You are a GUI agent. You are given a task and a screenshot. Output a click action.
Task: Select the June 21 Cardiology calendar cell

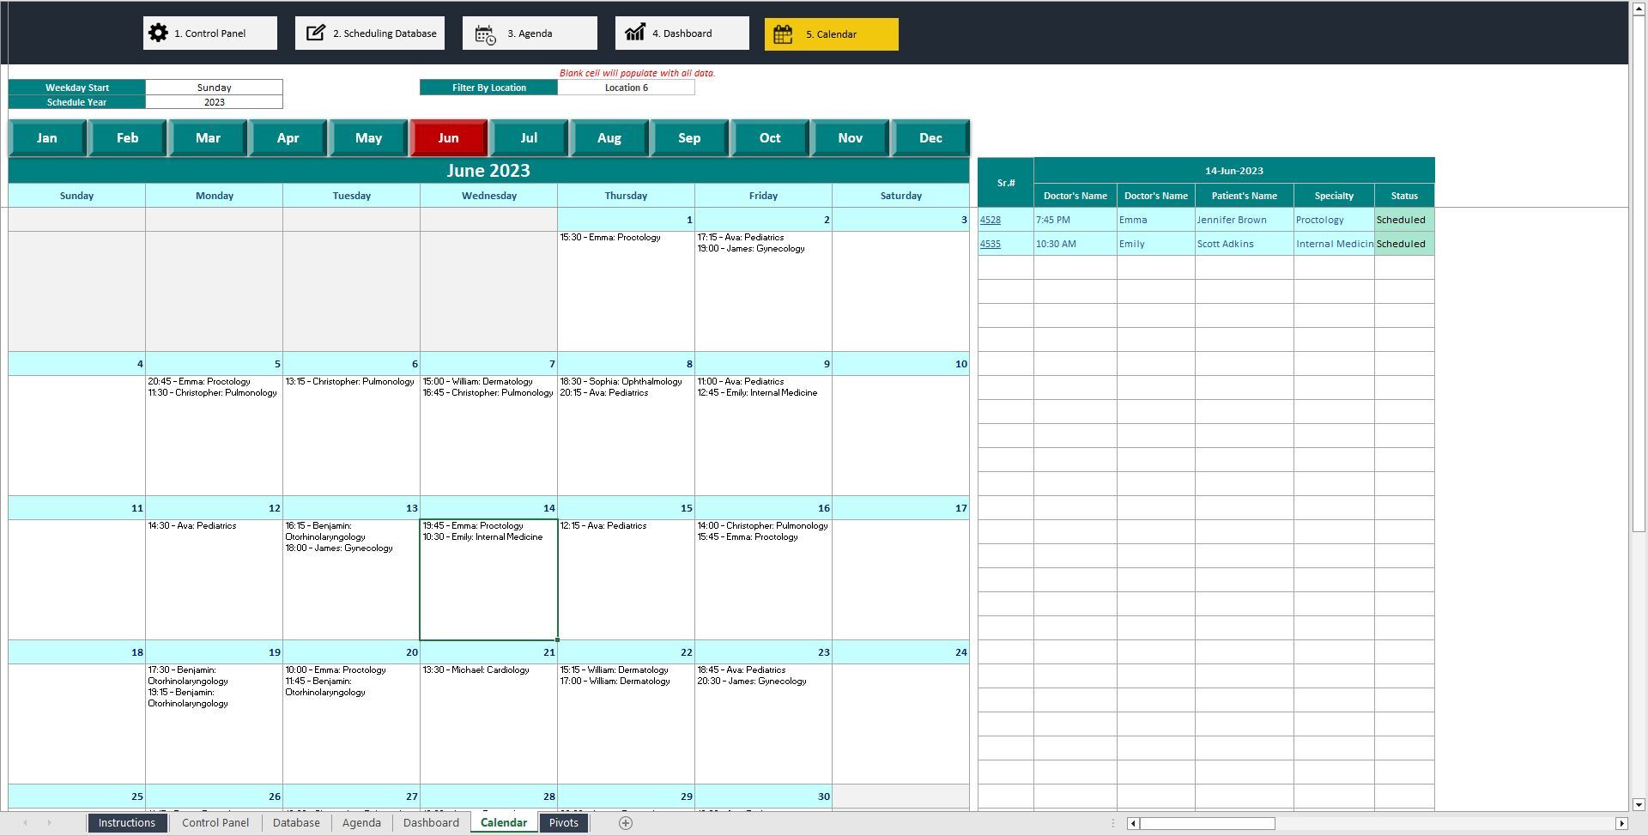point(488,721)
